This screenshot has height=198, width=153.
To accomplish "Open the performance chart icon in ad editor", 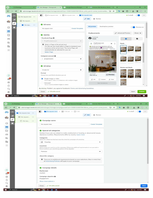I will pyautogui.click(x=14, y=19).
